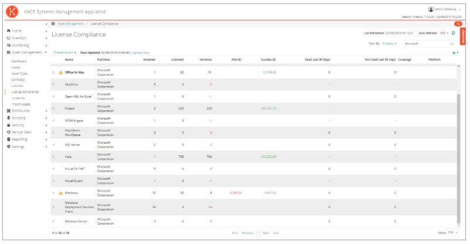The height and width of the screenshot is (244, 470).
Task: Click the Reporting icon in the sidebar
Action: coord(9,140)
